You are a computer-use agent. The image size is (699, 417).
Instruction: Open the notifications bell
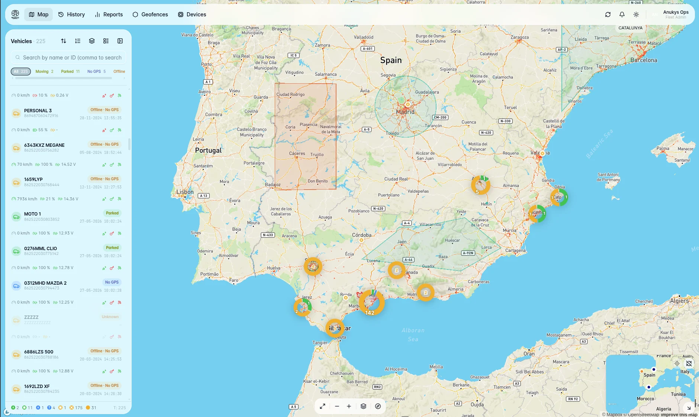coord(622,14)
